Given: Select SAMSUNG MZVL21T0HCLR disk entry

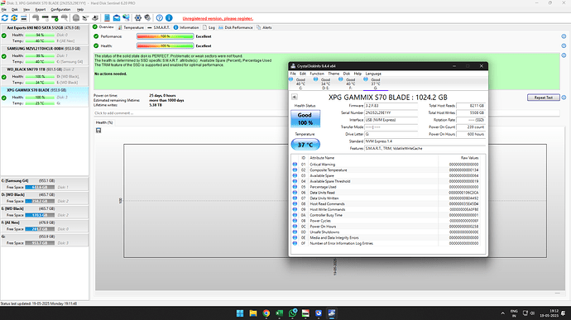Looking at the screenshot, I should pyautogui.click(x=45, y=55).
